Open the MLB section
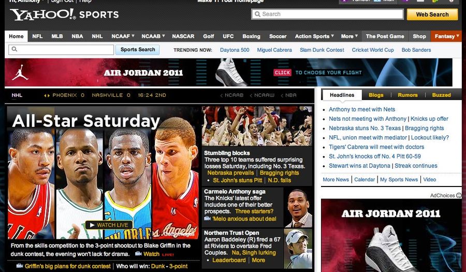The height and width of the screenshot is (272, 466). [57, 36]
